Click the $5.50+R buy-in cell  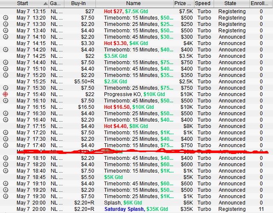click(x=84, y=82)
